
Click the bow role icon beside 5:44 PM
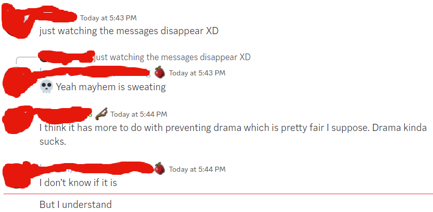[101, 114]
